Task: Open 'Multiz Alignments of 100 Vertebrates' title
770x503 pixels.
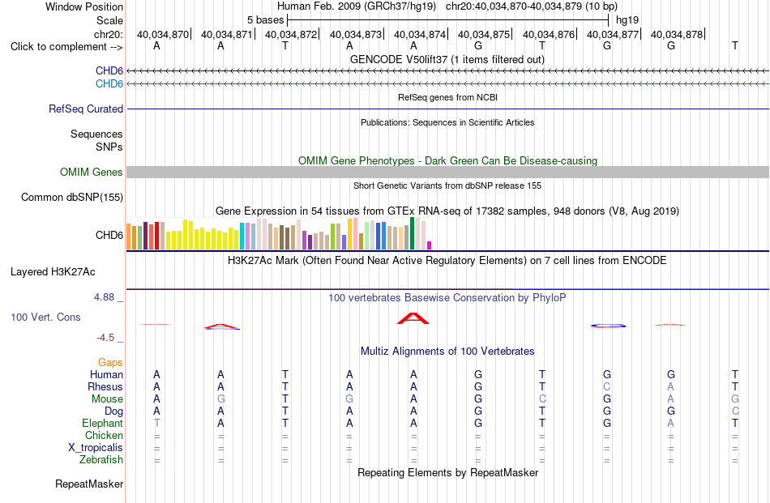Action: point(447,352)
